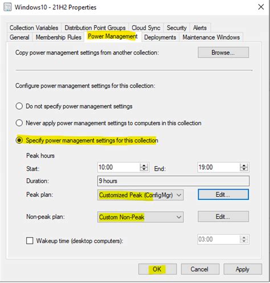The image size is (270, 283).
Task: Increase the peak hours Start time spinner
Action: (x=144, y=166)
